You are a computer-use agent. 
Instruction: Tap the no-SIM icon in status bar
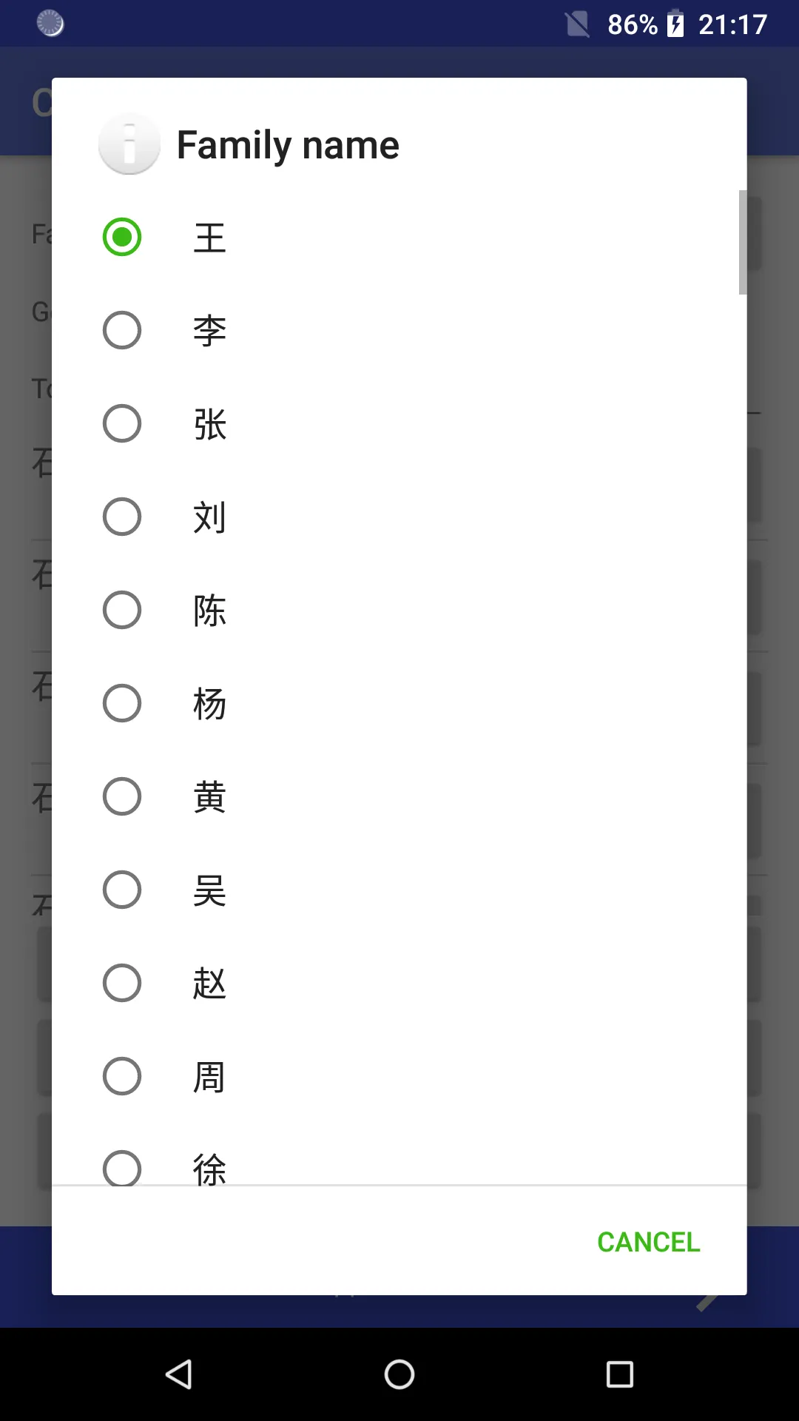coord(578,24)
